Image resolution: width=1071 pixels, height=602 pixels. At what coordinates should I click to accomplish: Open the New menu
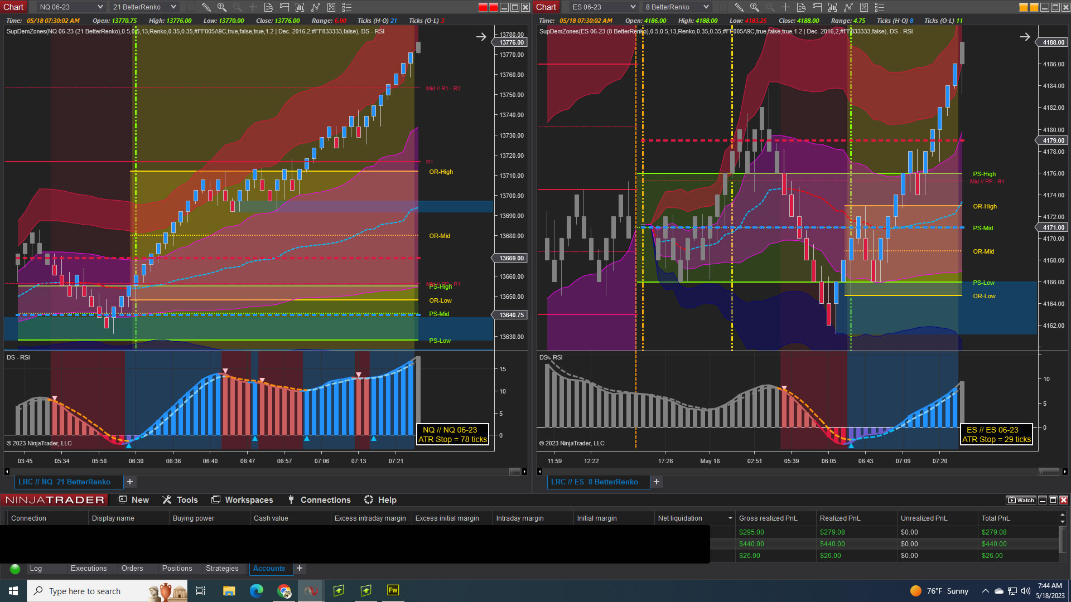133,500
